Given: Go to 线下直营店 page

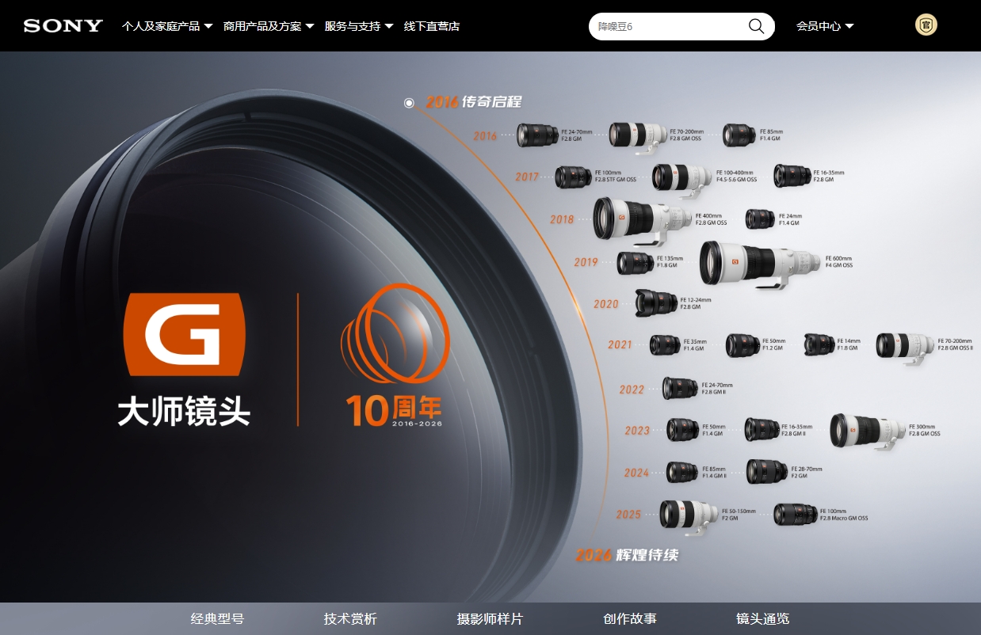Looking at the screenshot, I should pos(432,26).
